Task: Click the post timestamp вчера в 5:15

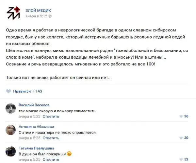Action: coord(36,16)
